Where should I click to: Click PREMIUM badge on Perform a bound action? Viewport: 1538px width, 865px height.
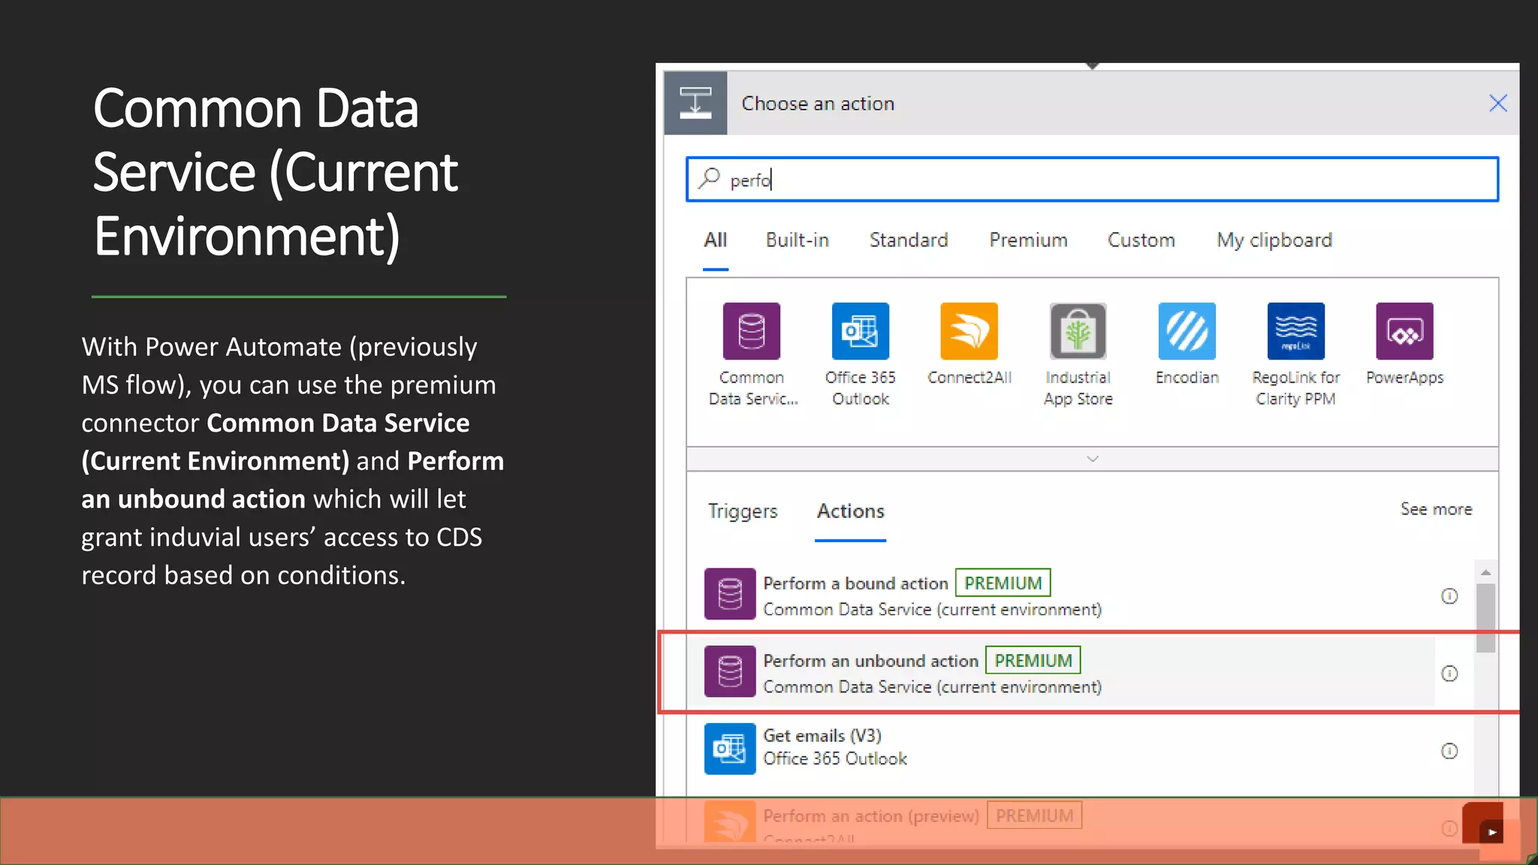(x=1003, y=583)
